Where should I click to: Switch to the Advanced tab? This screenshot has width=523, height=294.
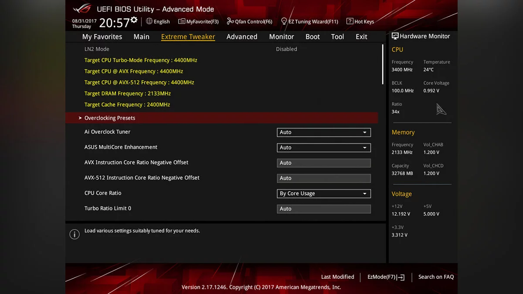tap(241, 37)
